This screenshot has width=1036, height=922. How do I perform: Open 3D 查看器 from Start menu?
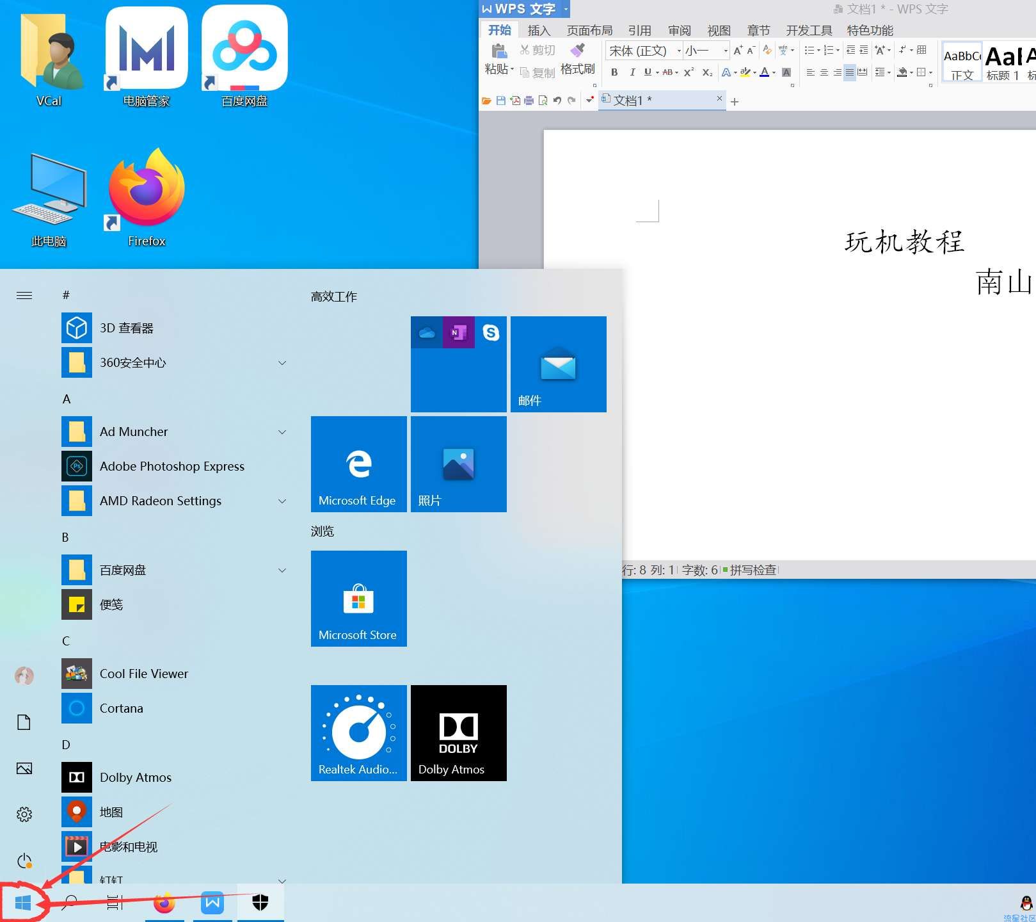click(x=174, y=328)
